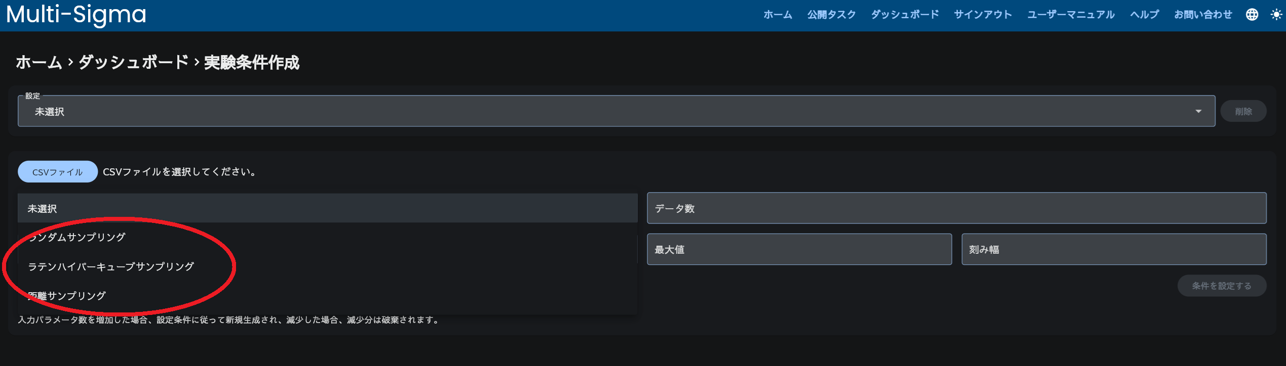Viewport: 1286px width, 366px height.
Task: Click the 削除 button
Action: [1243, 111]
